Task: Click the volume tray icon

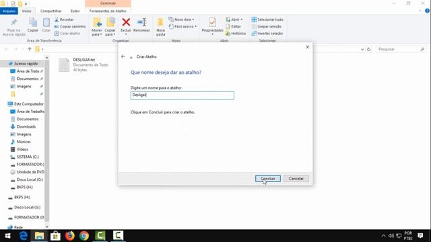Action: tap(391, 236)
